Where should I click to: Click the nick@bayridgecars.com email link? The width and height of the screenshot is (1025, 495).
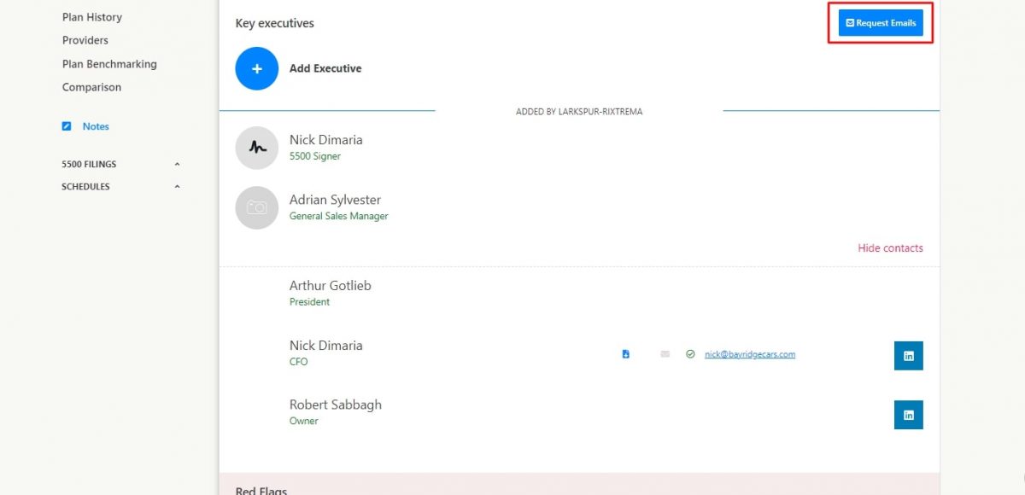[749, 354]
